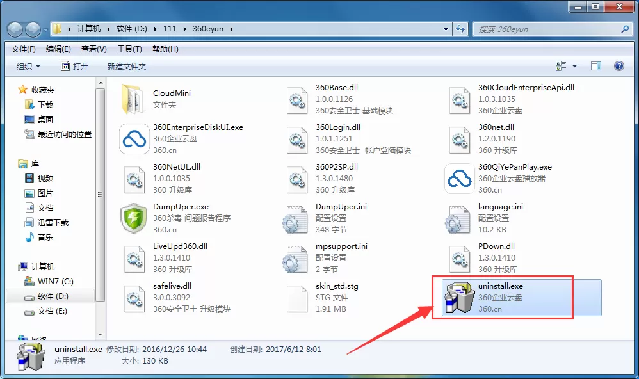
Task: Click the Forward navigation arrow
Action: pyautogui.click(x=33, y=29)
